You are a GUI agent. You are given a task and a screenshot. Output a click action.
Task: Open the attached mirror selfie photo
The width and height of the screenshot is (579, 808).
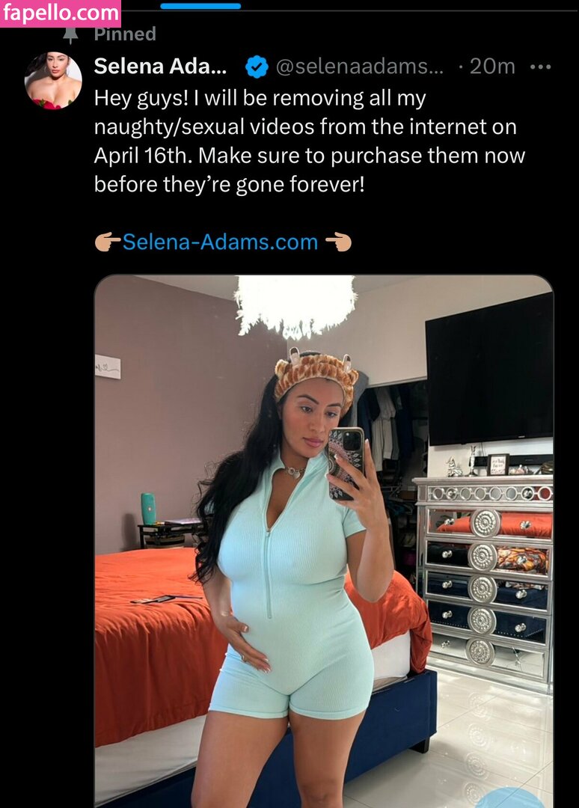pyautogui.click(x=323, y=541)
